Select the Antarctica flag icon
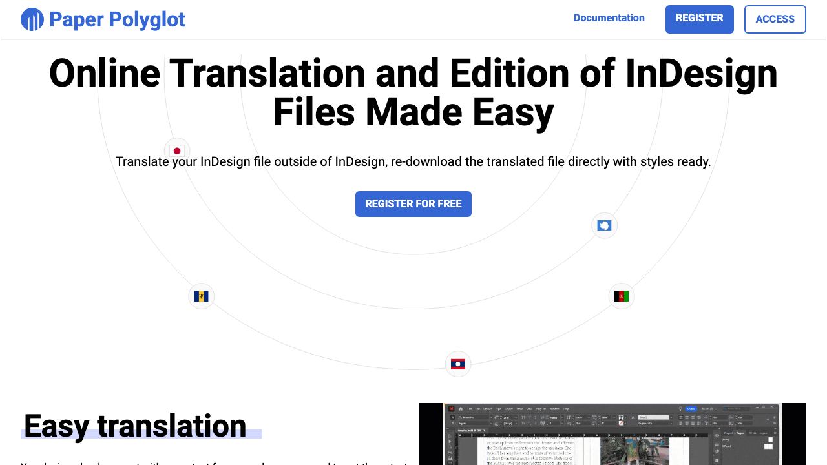 (605, 225)
